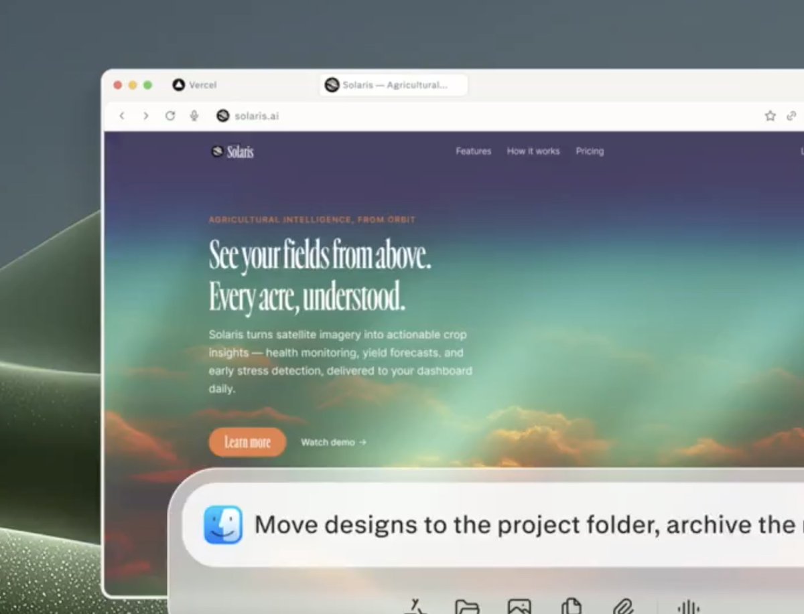The width and height of the screenshot is (804, 614).
Task: Go forward with the browser forward arrow
Action: (x=145, y=116)
